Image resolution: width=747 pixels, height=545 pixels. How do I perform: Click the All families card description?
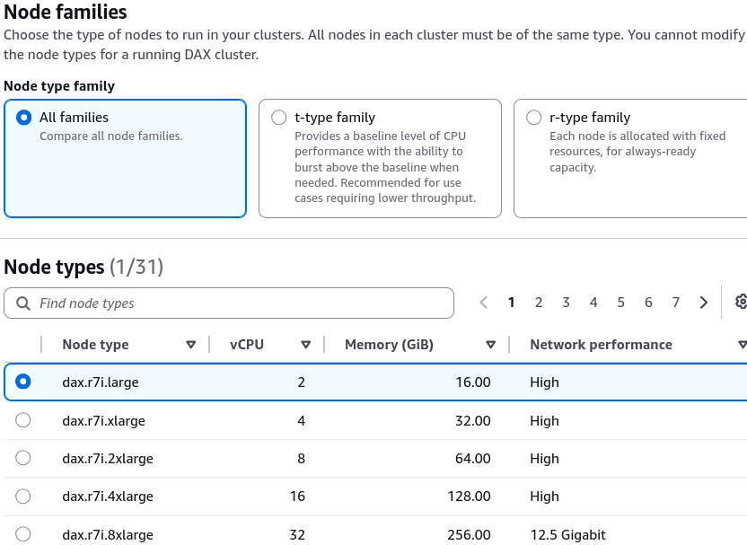111,136
